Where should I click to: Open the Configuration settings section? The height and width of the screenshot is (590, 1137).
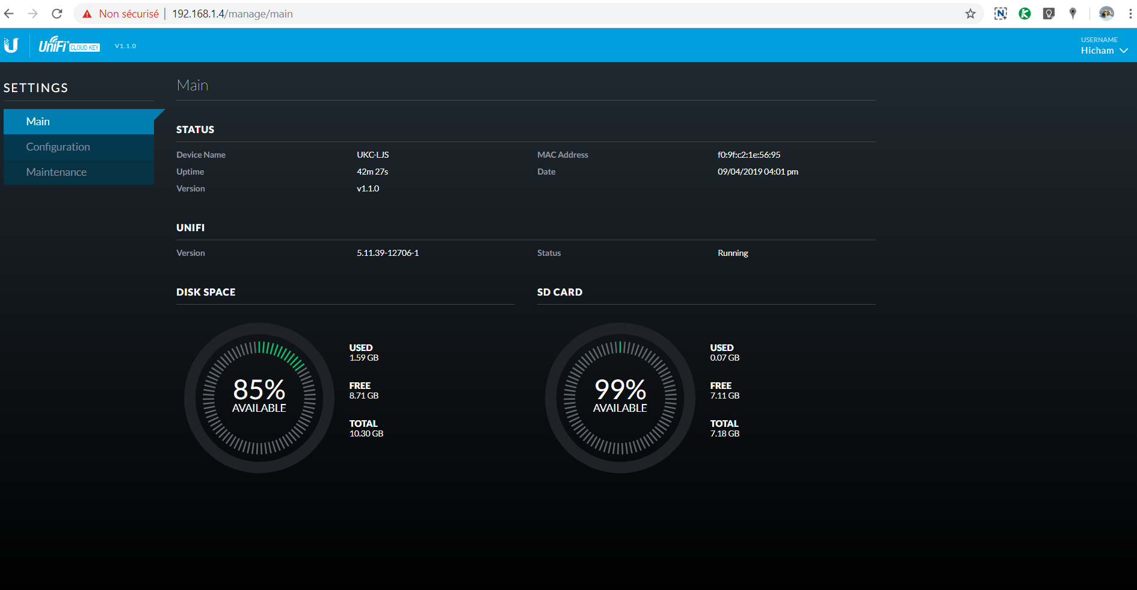point(58,147)
